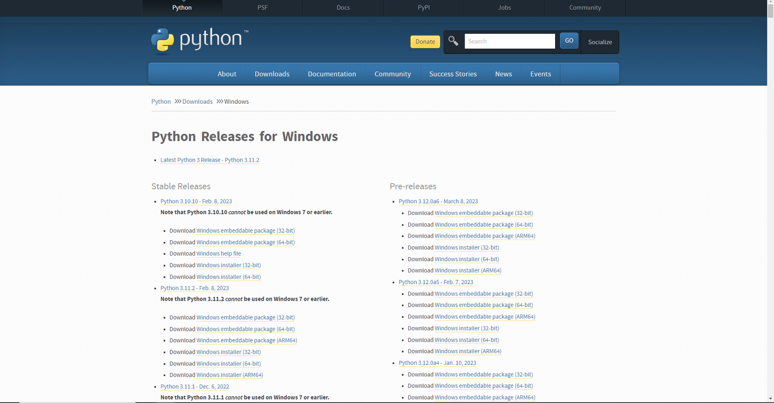Download 3.12.0a6 Windows installer (32-bit)
Screen dimensions: 774x403
click(x=467, y=247)
